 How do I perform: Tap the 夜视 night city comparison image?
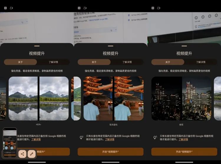coord(182,98)
